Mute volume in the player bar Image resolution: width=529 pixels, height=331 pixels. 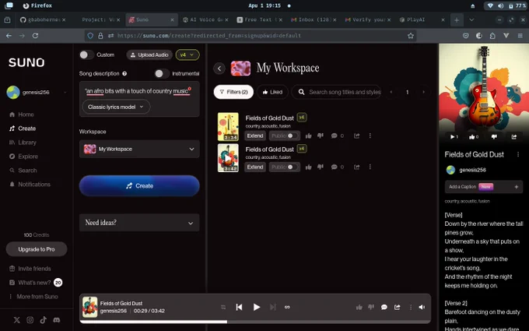click(x=422, y=307)
